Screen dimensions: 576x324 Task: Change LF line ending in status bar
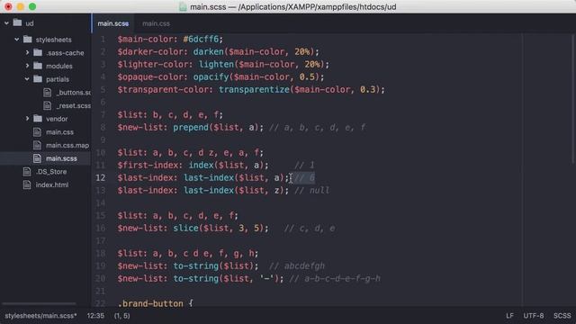[x=509, y=316]
